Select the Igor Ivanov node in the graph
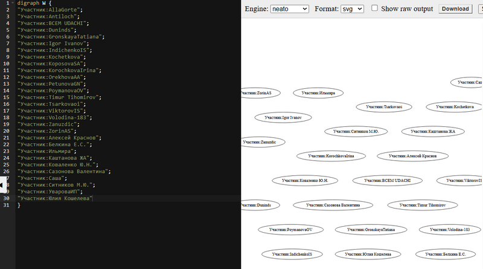 [x=283, y=117]
